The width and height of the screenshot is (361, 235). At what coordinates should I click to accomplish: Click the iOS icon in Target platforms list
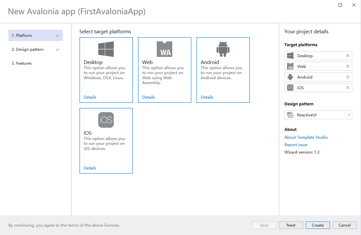tap(290, 88)
